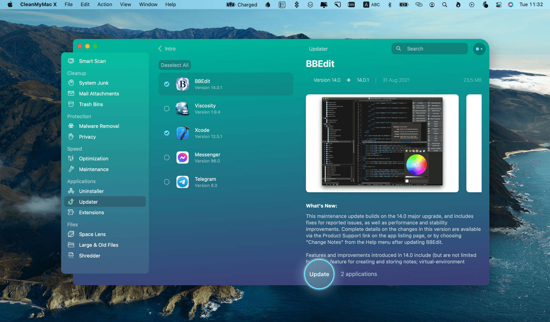Open the options menu in top-right corner
This screenshot has width=550, height=322.
pyautogui.click(x=479, y=49)
